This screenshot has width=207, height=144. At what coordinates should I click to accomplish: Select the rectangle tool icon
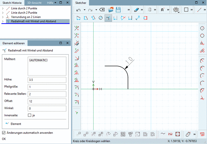pos(186,10)
